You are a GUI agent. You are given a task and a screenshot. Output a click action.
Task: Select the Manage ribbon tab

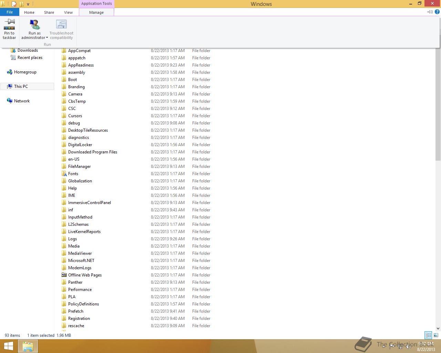(x=96, y=12)
